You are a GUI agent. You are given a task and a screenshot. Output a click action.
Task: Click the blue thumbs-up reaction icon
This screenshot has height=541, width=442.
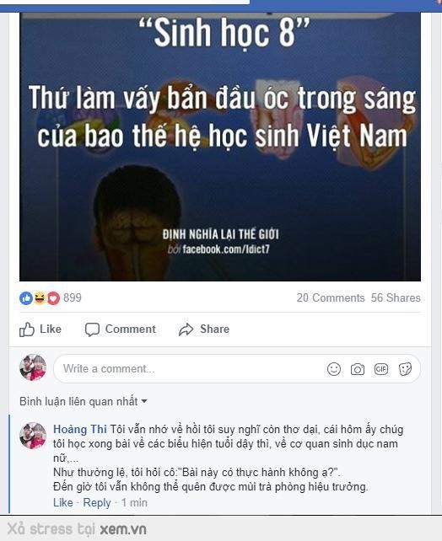[x=26, y=298]
